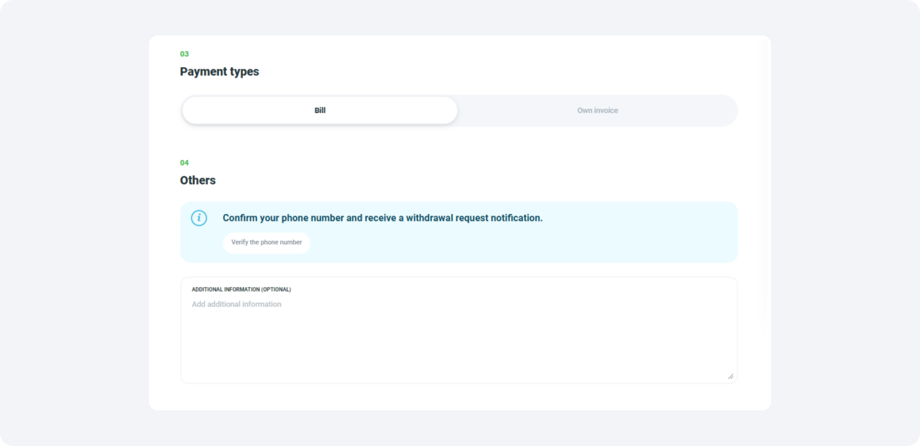Grab the textarea resize handle icon
Image resolution: width=920 pixels, height=446 pixels.
[730, 377]
